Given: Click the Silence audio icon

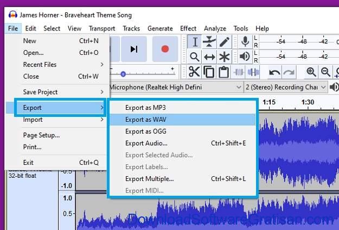Looking at the screenshot, I should pyautogui.click(x=253, y=72).
